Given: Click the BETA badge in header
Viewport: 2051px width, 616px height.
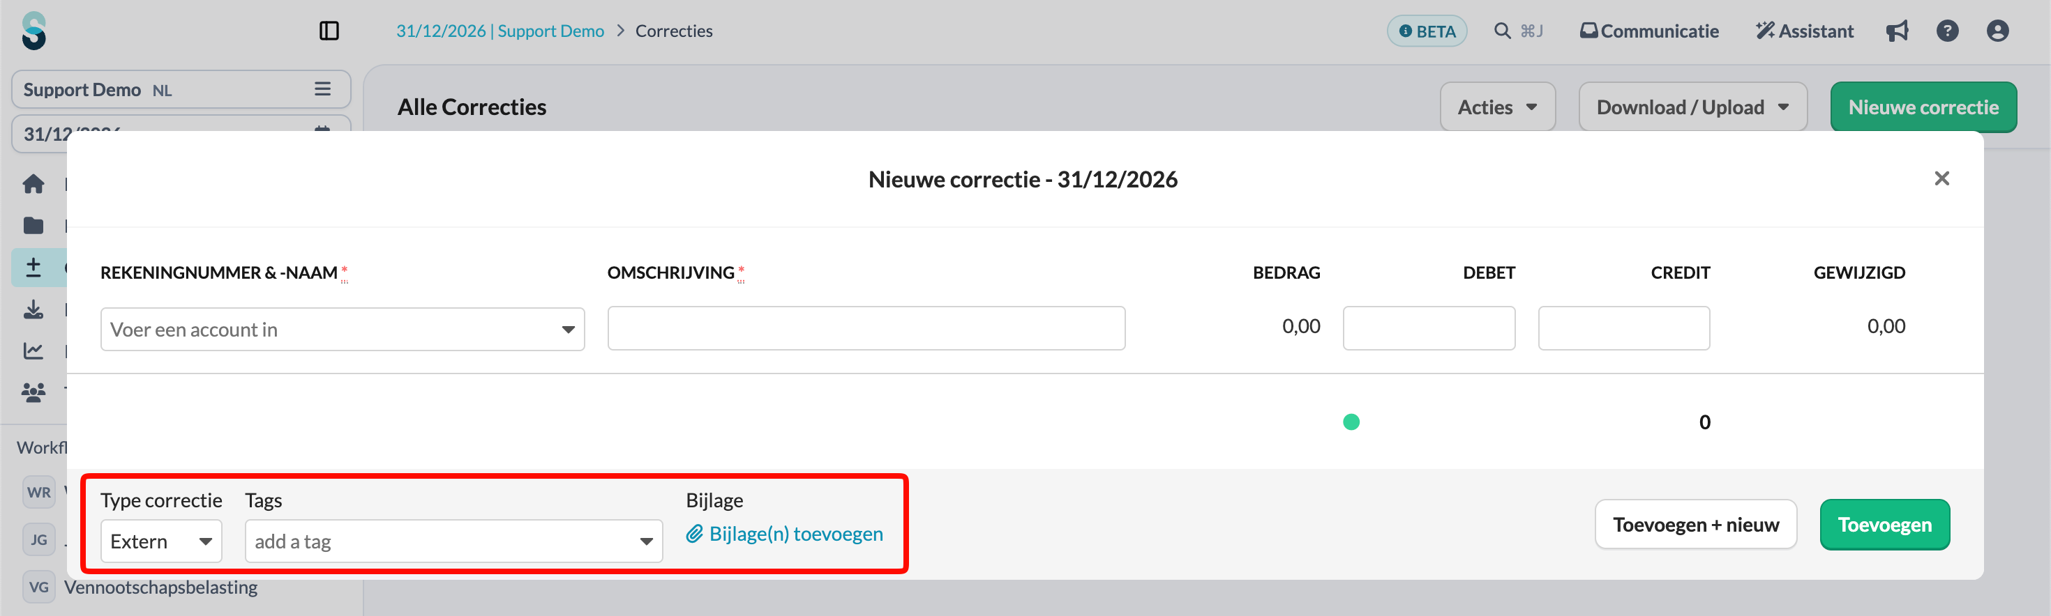Looking at the screenshot, I should tap(1427, 31).
